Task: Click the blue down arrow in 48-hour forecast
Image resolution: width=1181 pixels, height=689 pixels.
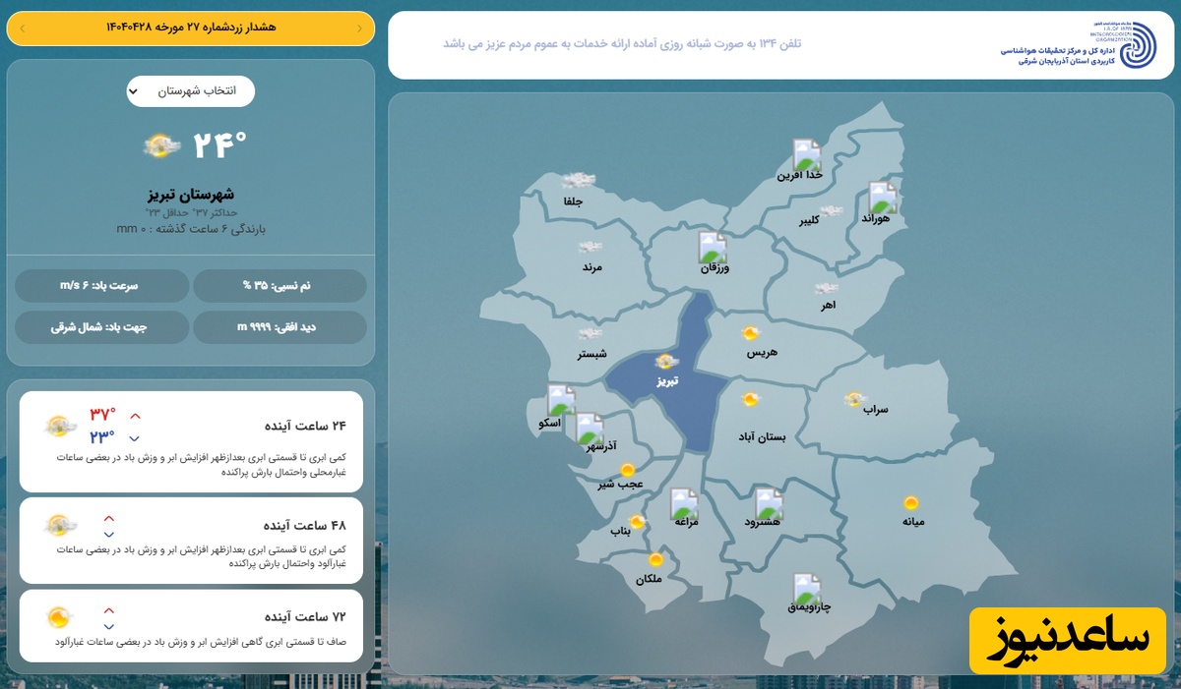Action: (109, 535)
